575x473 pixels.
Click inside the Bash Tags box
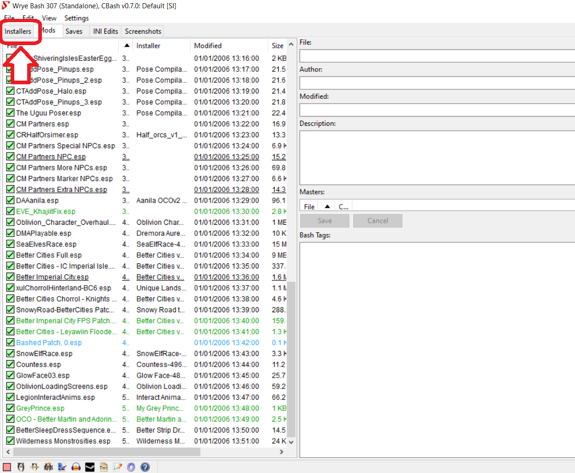point(437,350)
